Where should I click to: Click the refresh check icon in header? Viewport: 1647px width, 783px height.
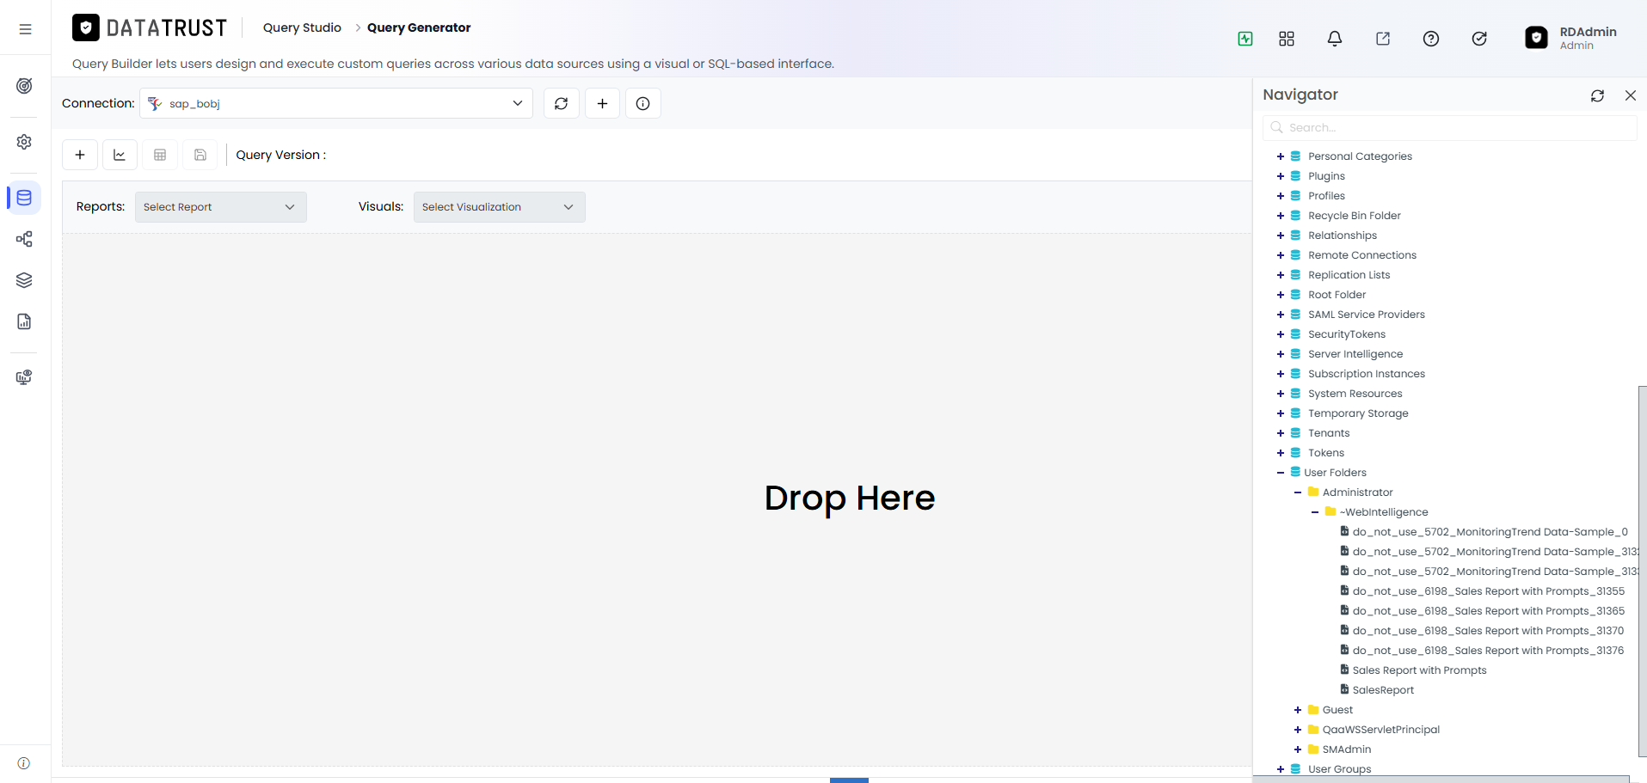coord(1479,39)
